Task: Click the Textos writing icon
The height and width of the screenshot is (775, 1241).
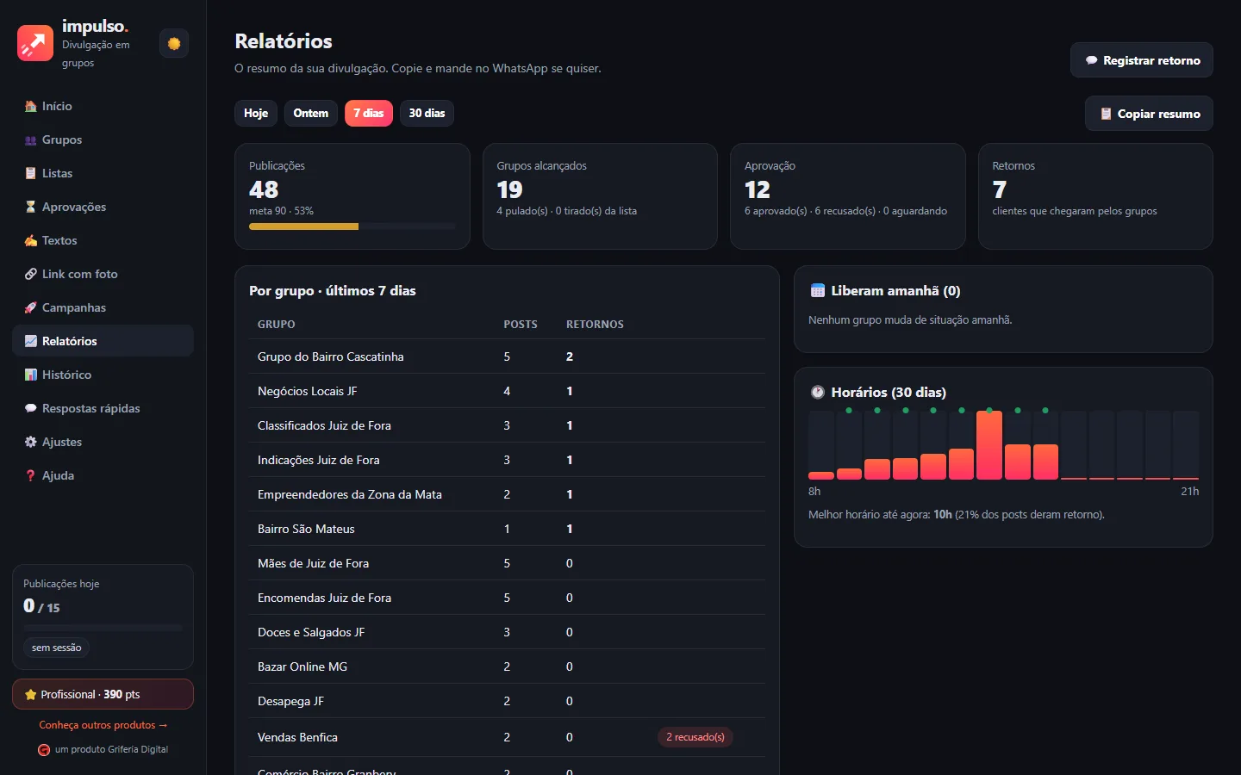Action: pyautogui.click(x=31, y=240)
